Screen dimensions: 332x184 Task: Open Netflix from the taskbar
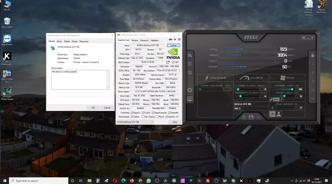click(250, 181)
